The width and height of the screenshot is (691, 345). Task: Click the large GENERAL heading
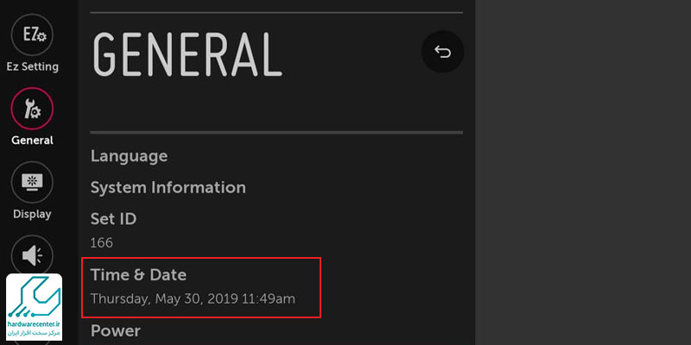[187, 53]
